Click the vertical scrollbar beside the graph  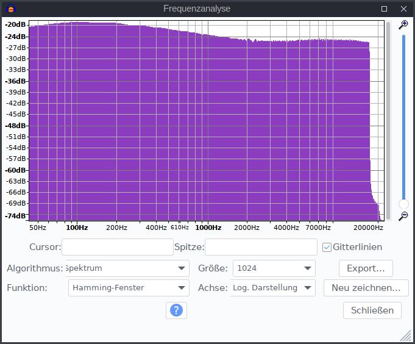click(388, 121)
